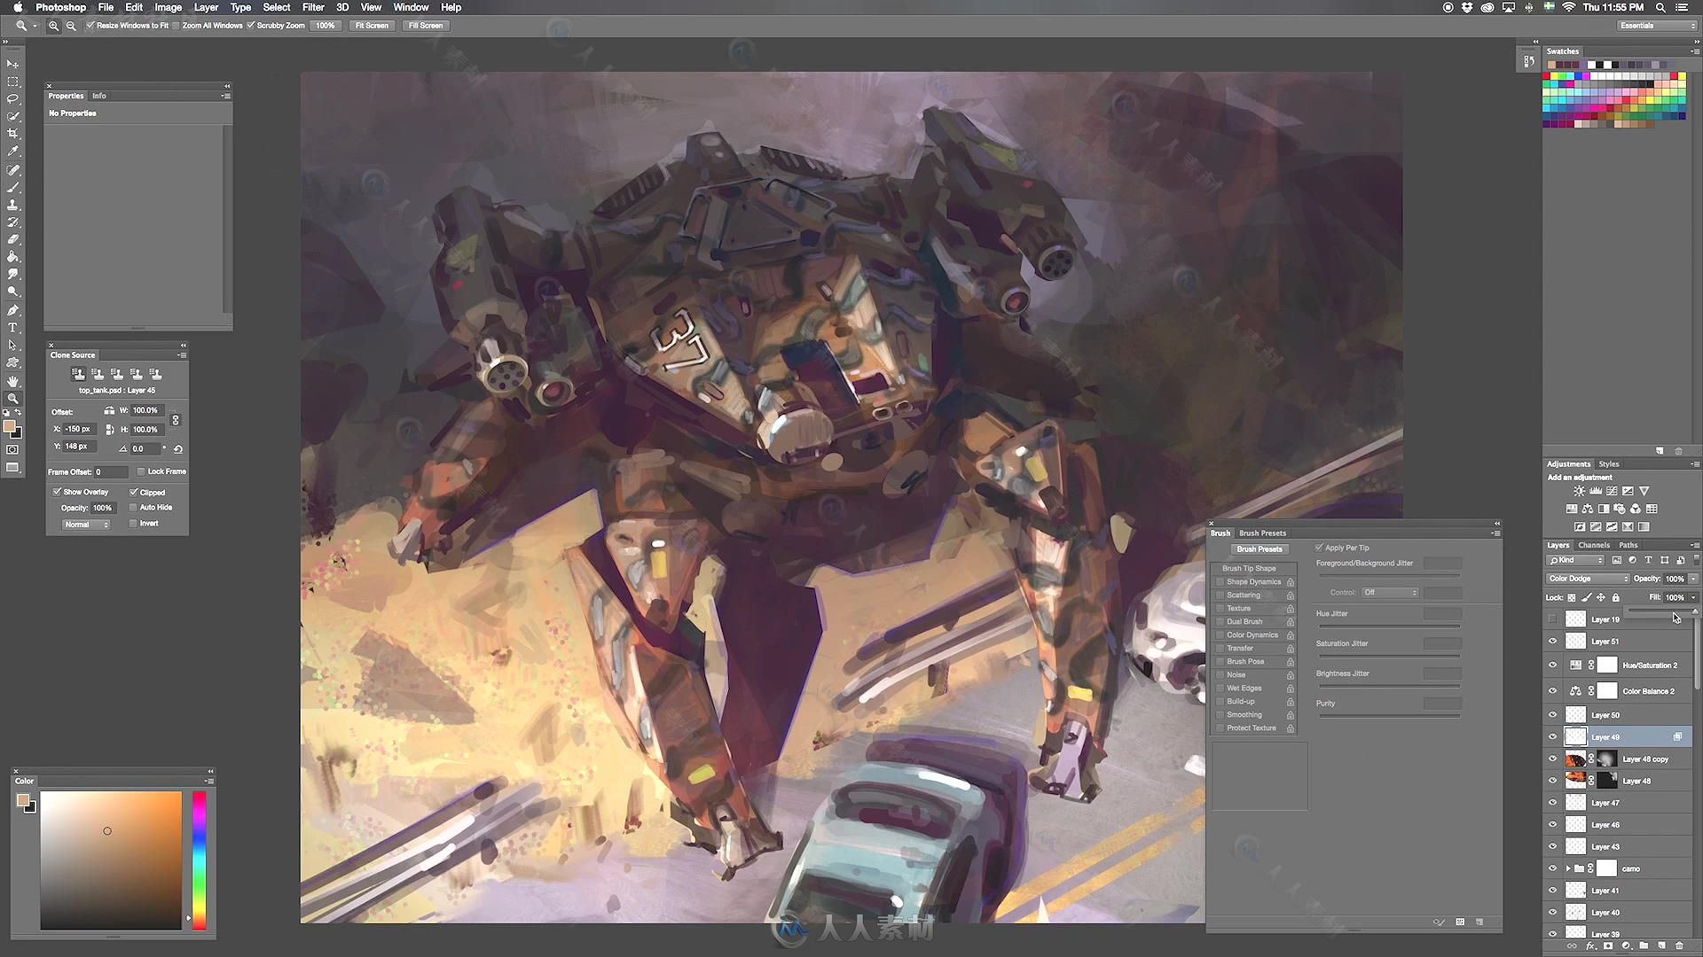1703x957 pixels.
Task: Open the Swatches panel menu
Action: [1695, 51]
